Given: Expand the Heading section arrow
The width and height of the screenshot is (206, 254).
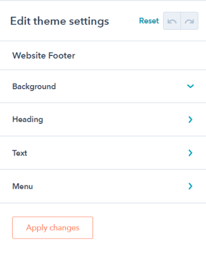Looking at the screenshot, I should tap(190, 120).
